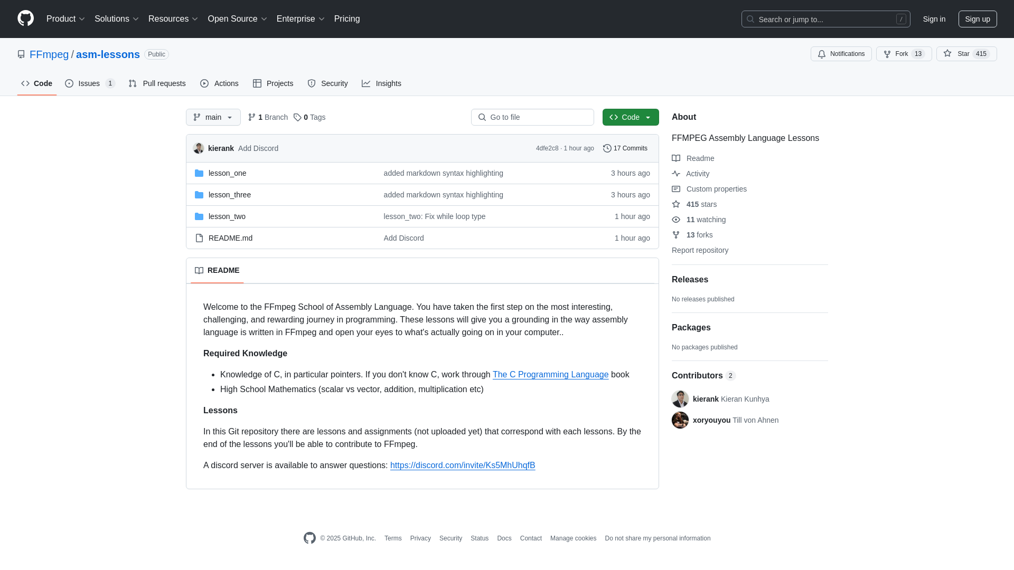The width and height of the screenshot is (1014, 570).
Task: Switch to the Code tab
Action: (37, 83)
